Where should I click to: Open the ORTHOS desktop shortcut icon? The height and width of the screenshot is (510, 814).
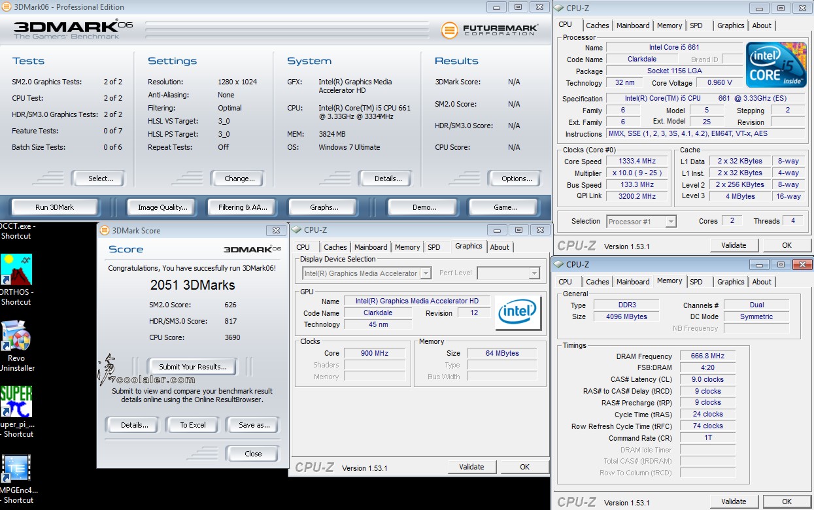click(x=16, y=269)
